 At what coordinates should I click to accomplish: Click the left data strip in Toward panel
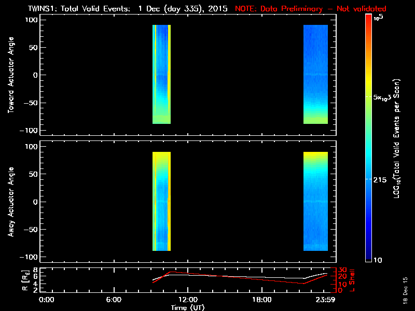[x=161, y=75]
